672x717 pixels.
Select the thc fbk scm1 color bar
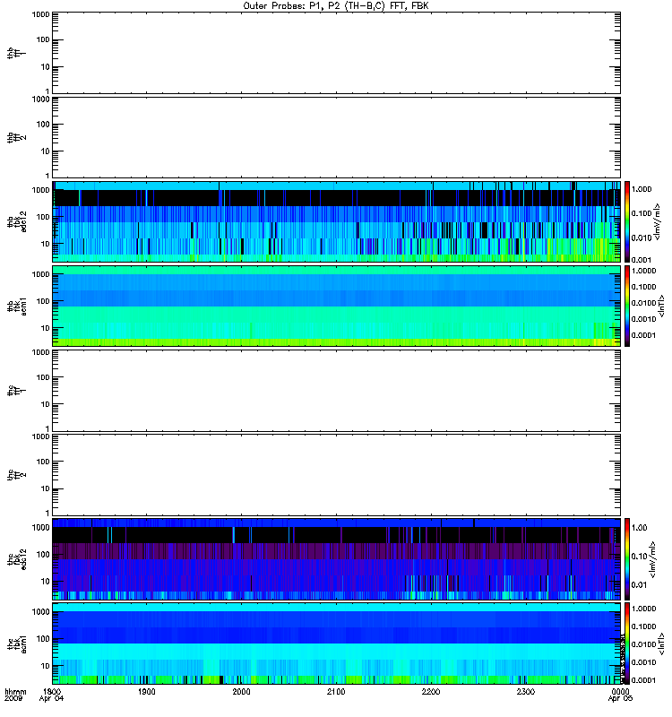pyautogui.click(x=627, y=644)
